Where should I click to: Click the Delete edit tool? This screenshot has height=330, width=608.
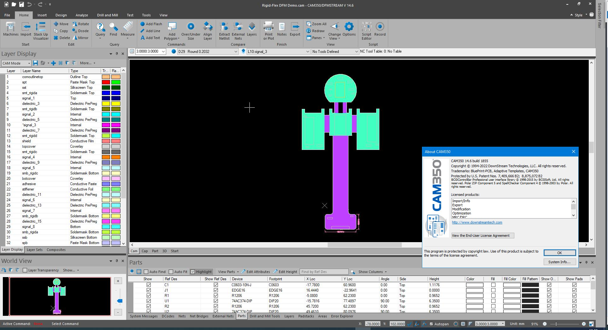pos(62,38)
